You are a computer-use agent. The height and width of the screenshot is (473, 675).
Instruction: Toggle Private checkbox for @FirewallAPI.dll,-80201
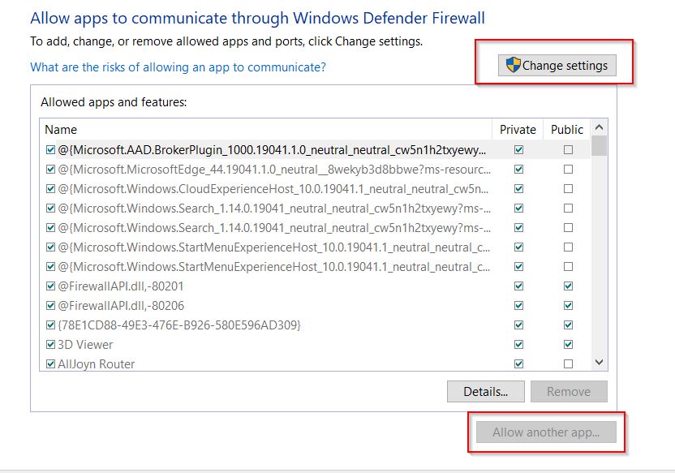coord(518,286)
